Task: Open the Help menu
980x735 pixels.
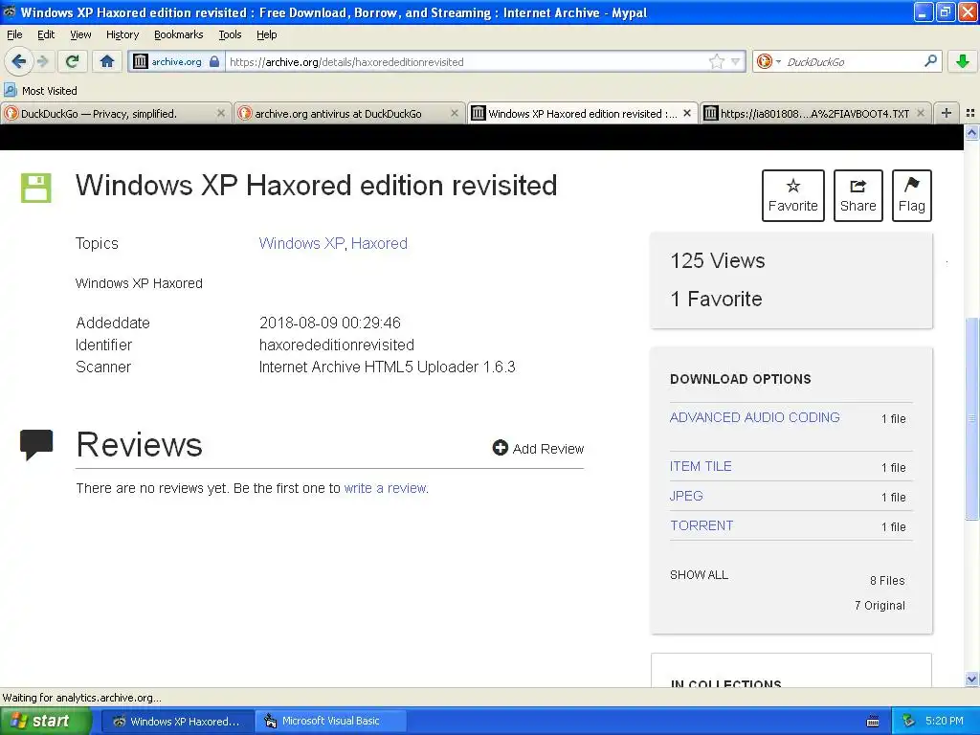Action: tap(267, 34)
